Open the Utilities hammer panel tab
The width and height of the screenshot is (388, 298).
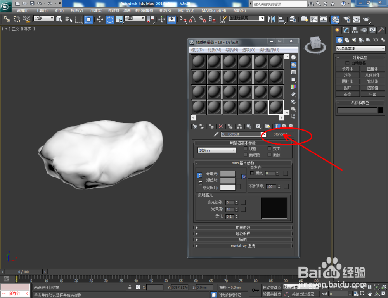click(x=381, y=30)
